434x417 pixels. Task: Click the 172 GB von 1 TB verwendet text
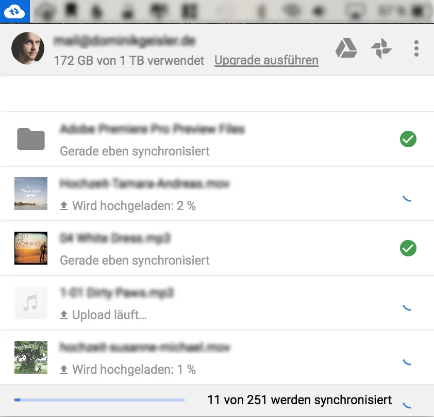click(x=129, y=61)
